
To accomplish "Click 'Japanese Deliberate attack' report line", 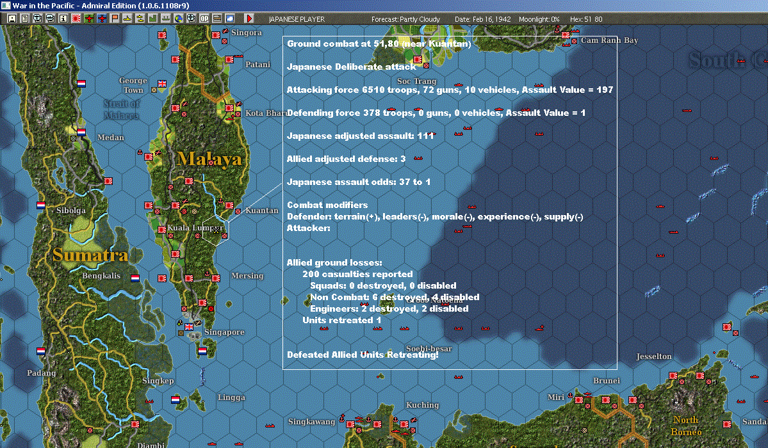I will 352,67.
